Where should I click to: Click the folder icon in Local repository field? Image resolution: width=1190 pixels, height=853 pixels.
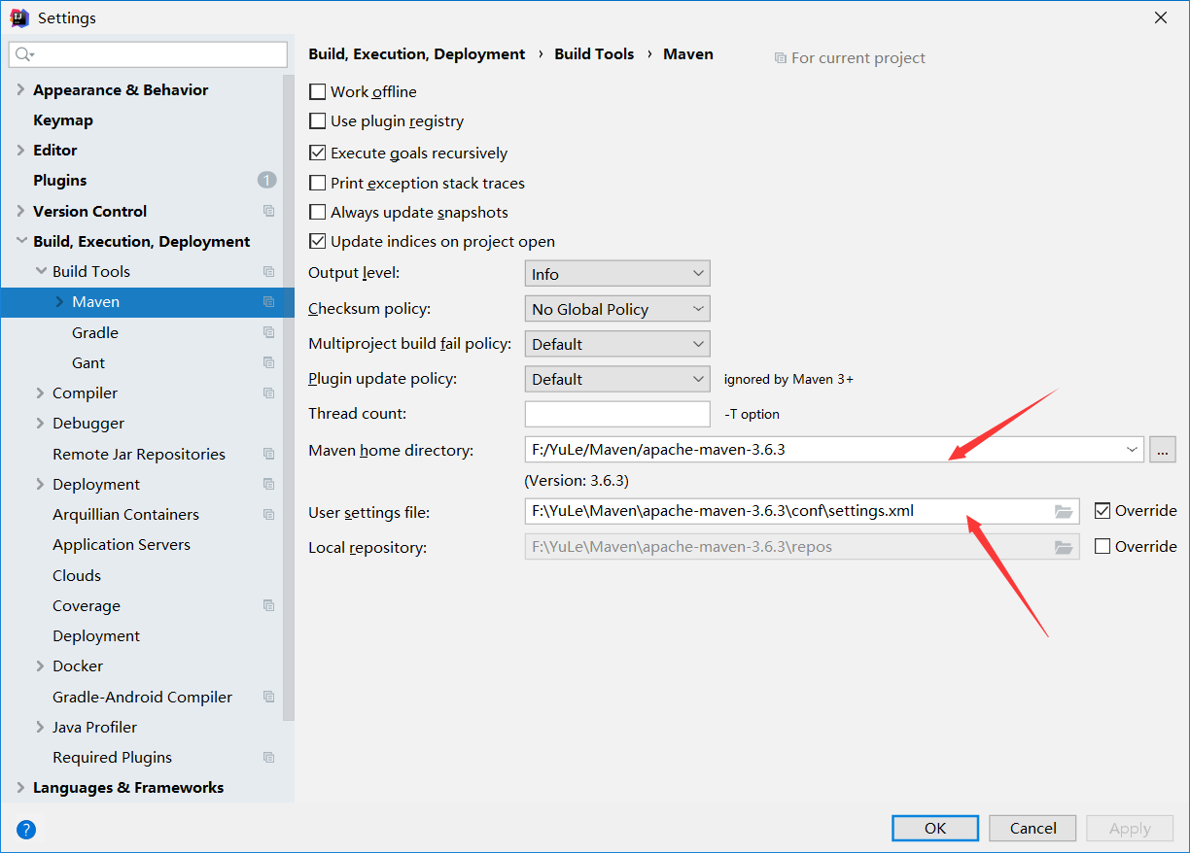[1064, 547]
